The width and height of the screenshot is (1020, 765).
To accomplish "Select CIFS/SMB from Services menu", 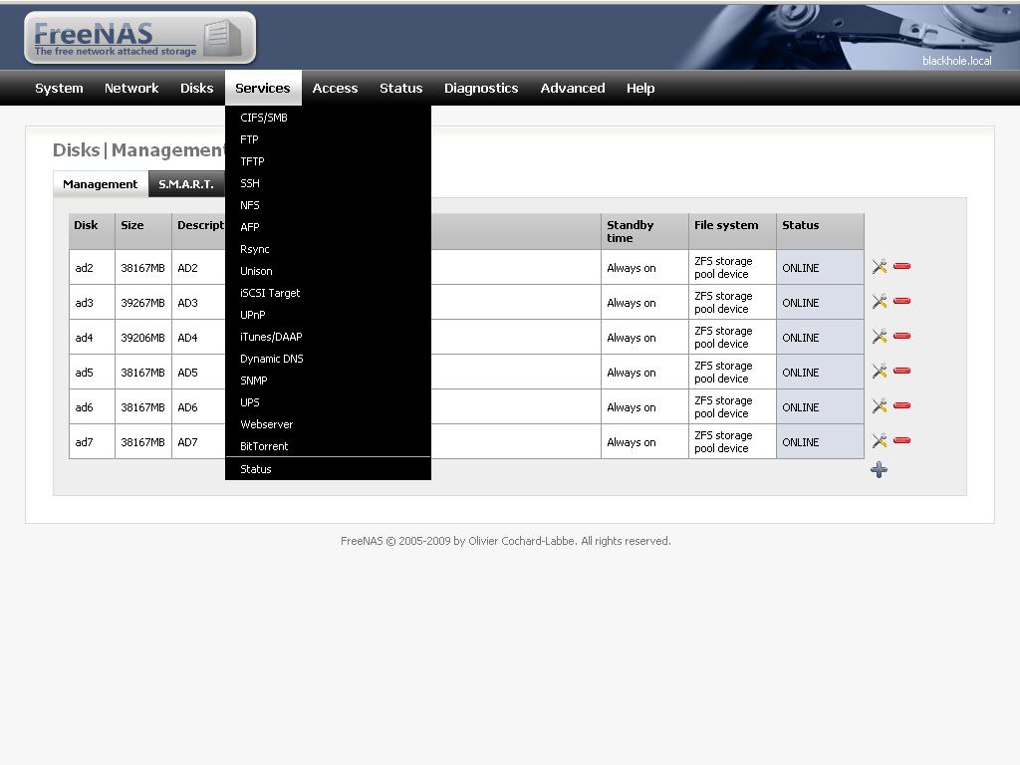I will click(264, 118).
